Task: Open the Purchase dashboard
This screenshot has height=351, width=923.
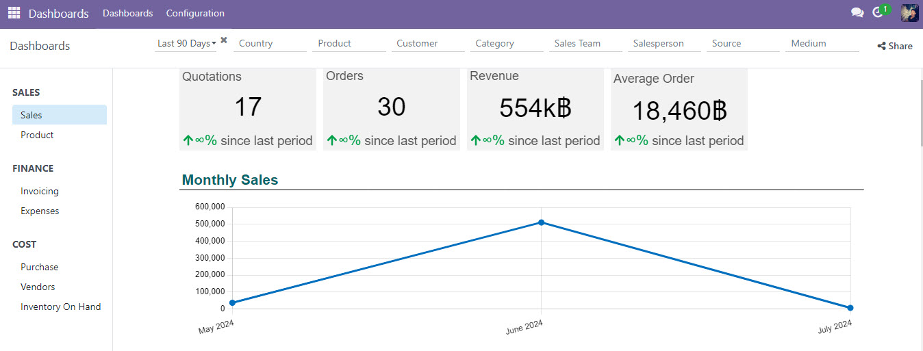Action: point(39,267)
